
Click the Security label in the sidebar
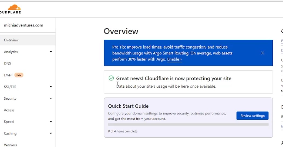pyautogui.click(x=10, y=98)
